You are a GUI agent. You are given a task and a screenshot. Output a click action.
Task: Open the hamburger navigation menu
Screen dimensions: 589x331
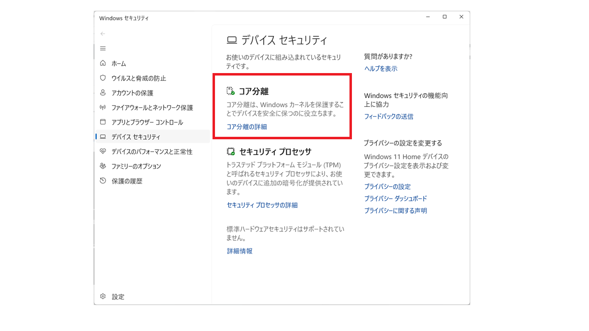click(x=103, y=49)
